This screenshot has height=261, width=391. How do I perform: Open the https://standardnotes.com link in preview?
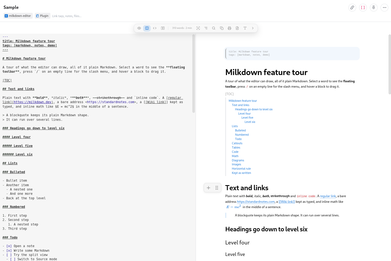[256, 202]
